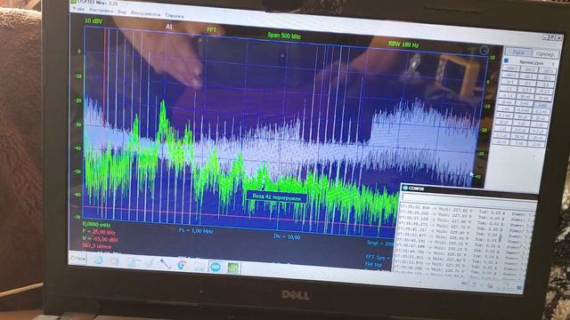
Task: Click the A1 channel label
Action: [169, 27]
